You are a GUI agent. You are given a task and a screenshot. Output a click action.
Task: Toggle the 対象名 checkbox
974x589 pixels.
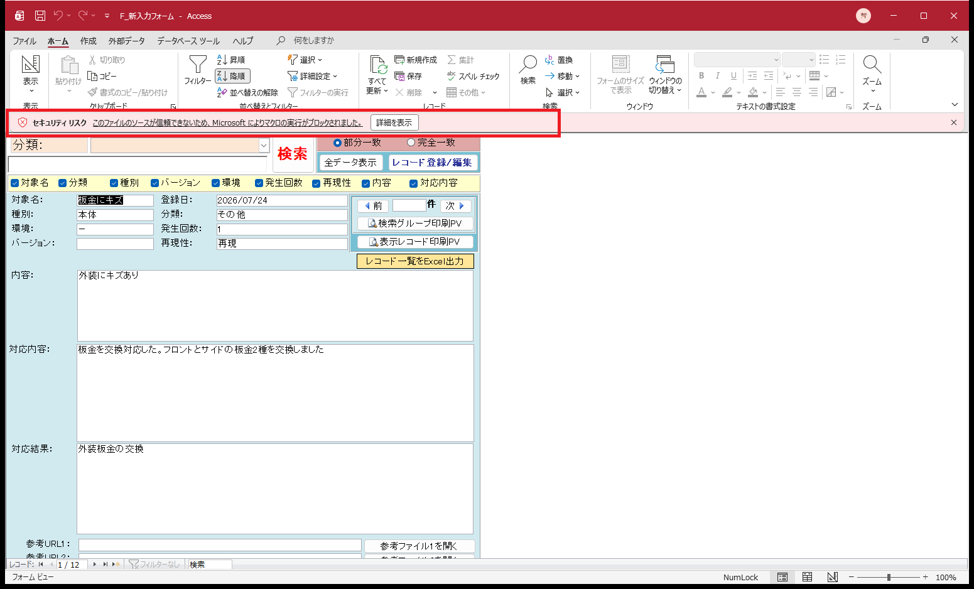pyautogui.click(x=15, y=183)
